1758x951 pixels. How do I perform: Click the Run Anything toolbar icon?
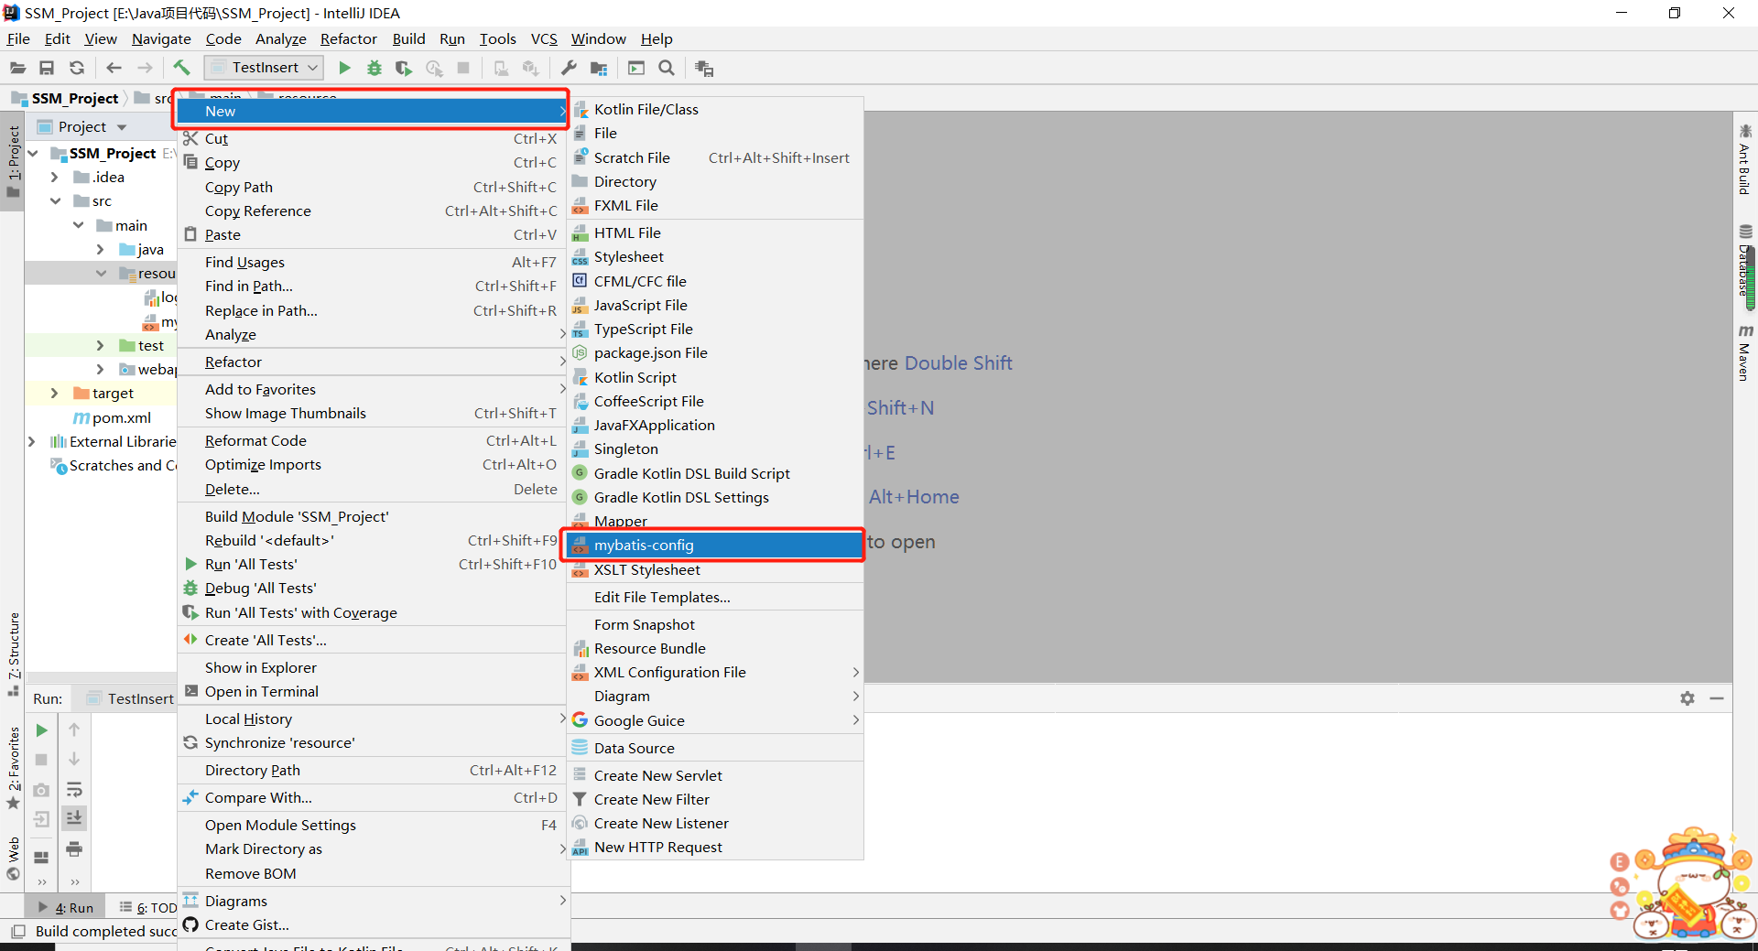pyautogui.click(x=636, y=68)
